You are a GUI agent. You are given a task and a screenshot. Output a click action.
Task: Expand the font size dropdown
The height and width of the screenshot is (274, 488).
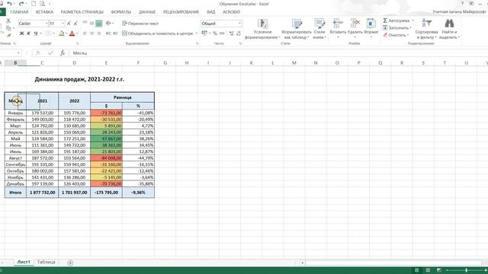[63, 24]
